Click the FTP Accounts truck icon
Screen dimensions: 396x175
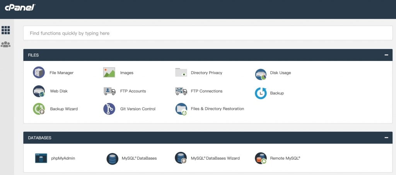[x=109, y=91]
